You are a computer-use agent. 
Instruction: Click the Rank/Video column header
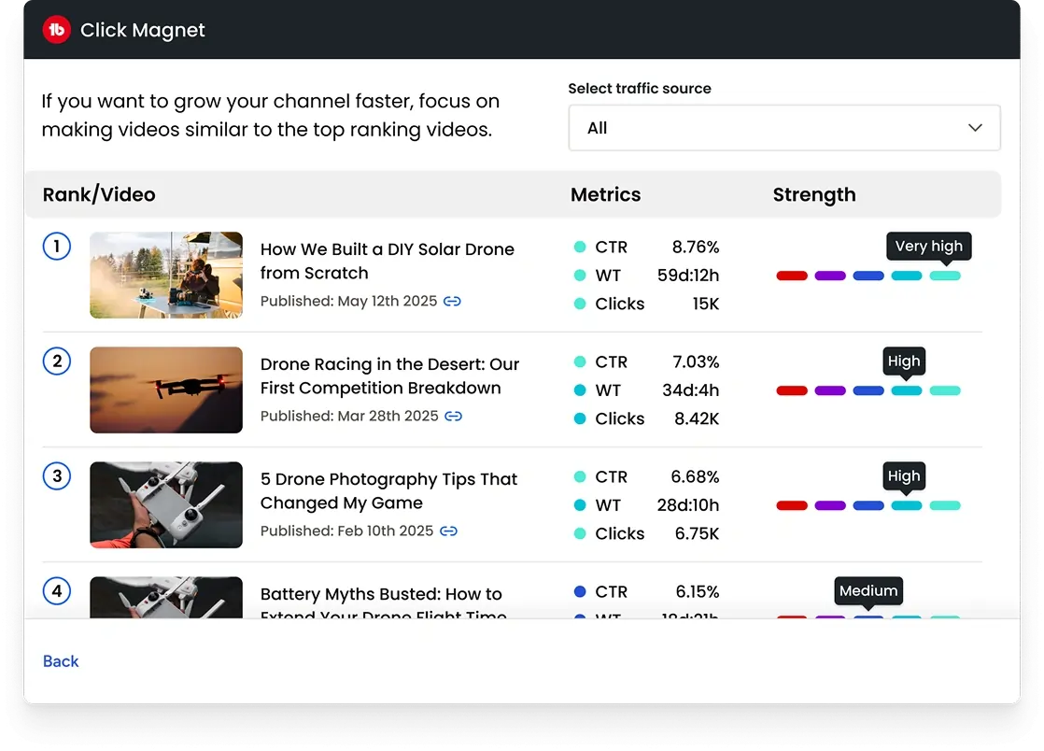(99, 194)
